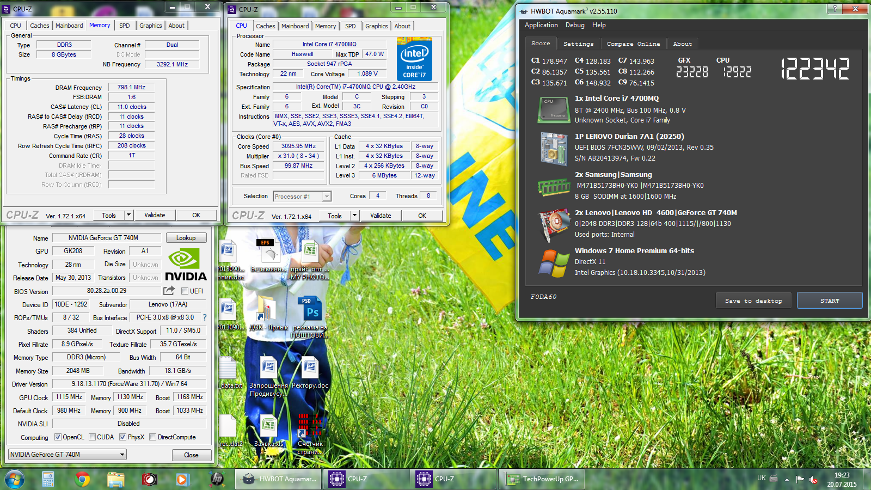Click the Intel Core i7 logo in CPU-Z
The width and height of the screenshot is (871, 490).
pos(415,59)
